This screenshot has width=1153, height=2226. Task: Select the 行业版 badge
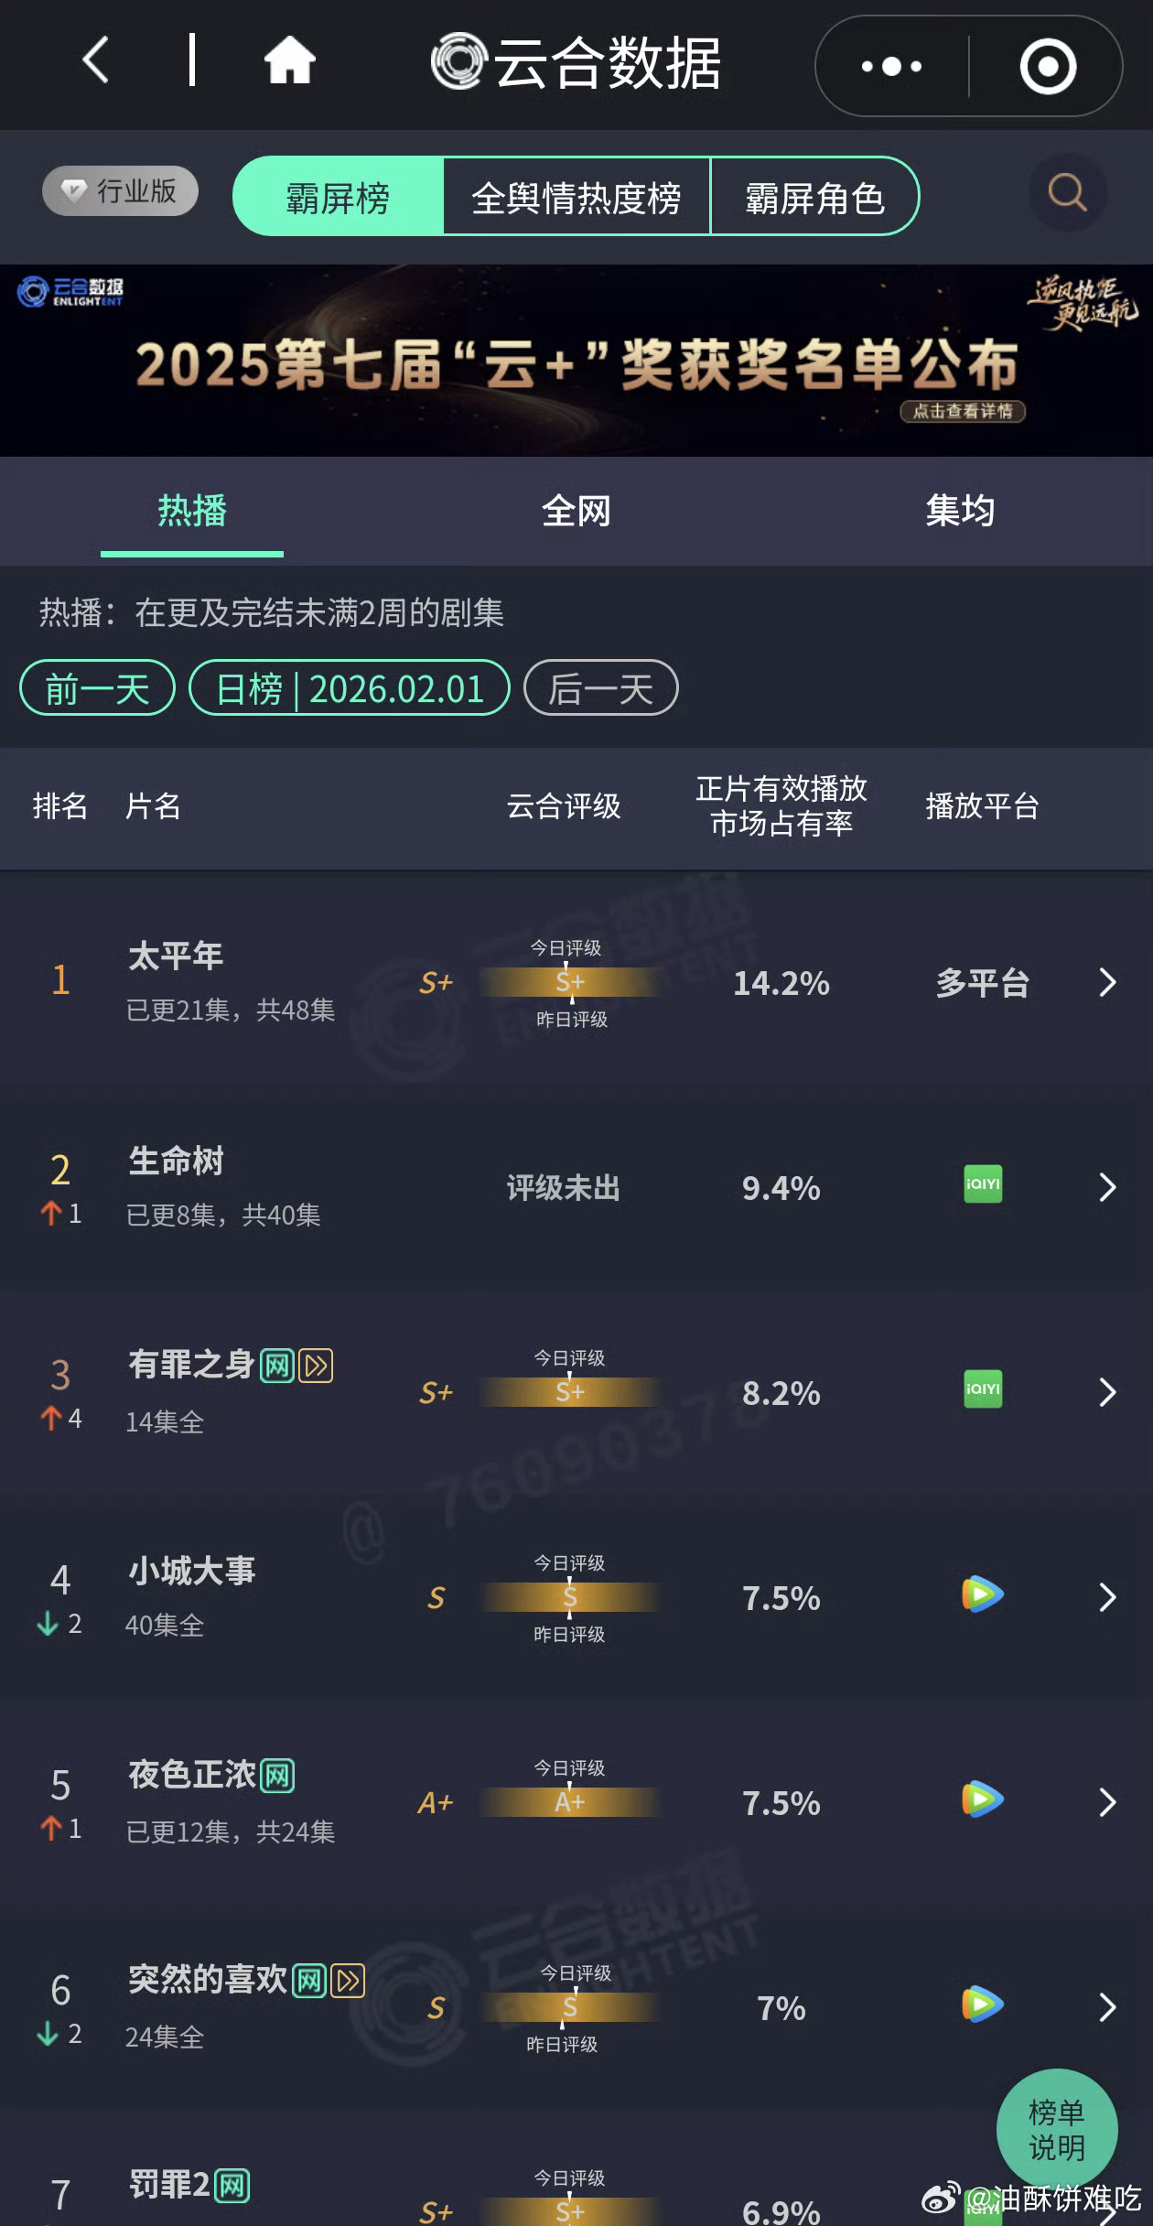tap(119, 190)
